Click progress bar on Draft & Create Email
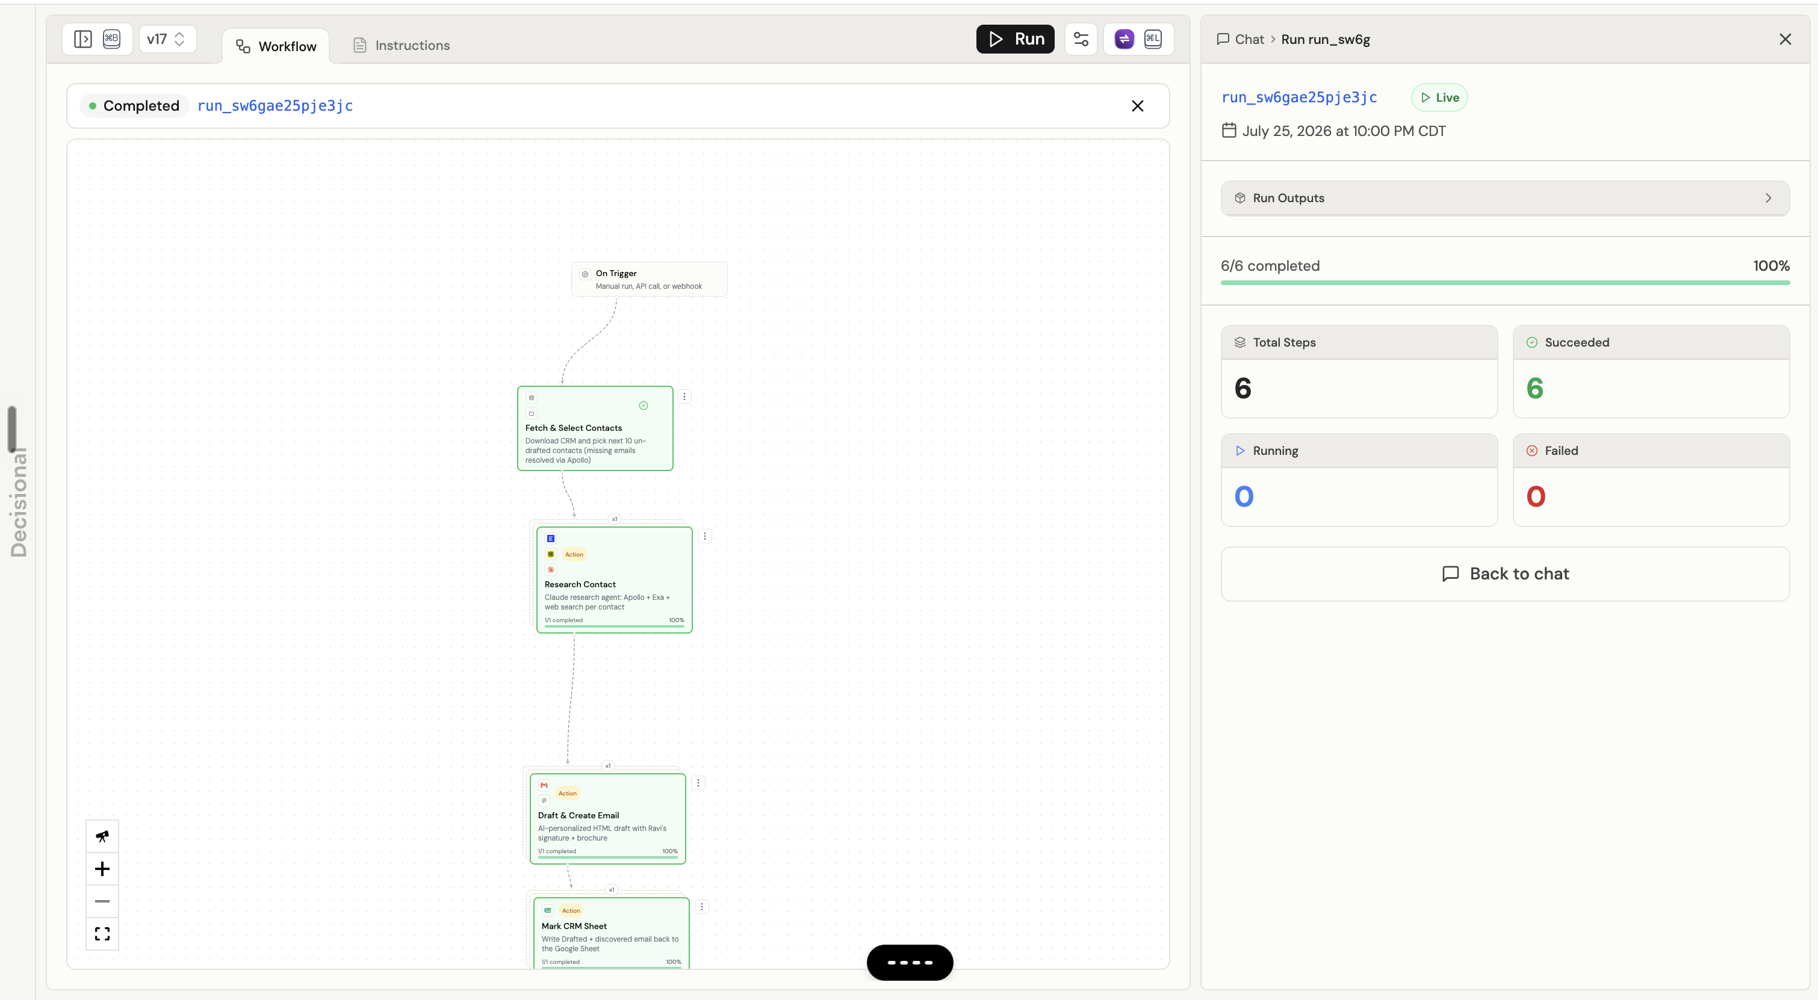This screenshot has width=1818, height=1000. 607,857
